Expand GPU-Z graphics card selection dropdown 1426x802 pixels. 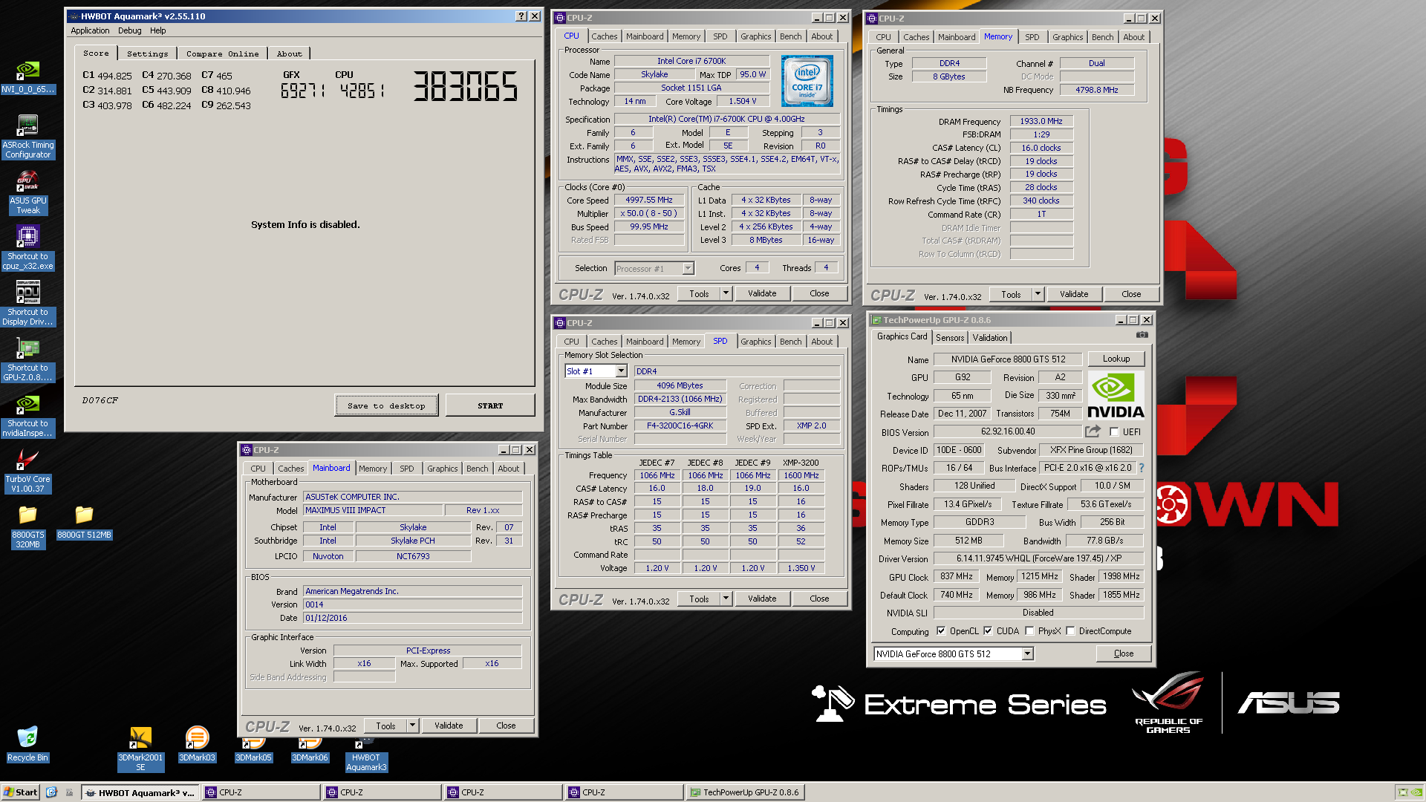click(x=1027, y=654)
